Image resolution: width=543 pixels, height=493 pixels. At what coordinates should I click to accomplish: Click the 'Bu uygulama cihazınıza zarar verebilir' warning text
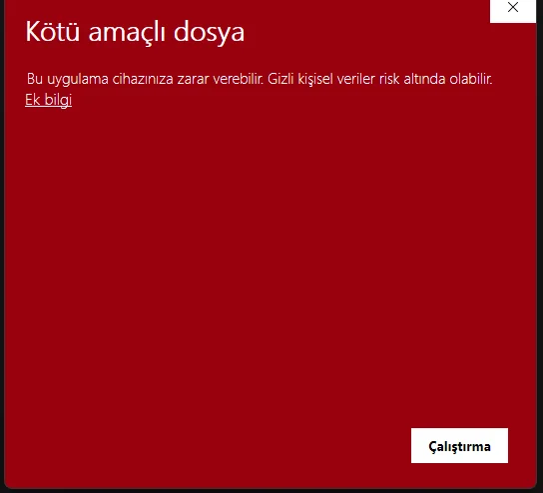point(145,79)
